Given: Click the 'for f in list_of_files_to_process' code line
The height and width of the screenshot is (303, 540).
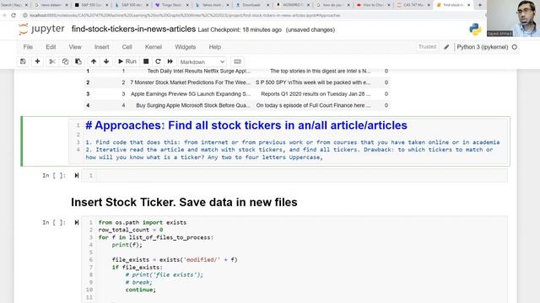Looking at the screenshot, I should tap(156, 237).
